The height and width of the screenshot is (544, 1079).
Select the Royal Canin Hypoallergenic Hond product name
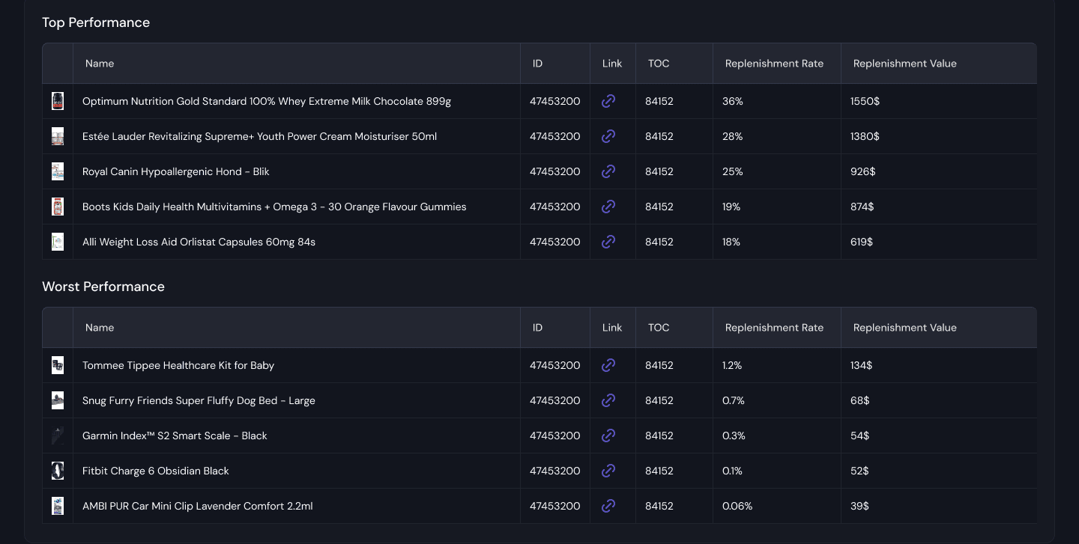pyautogui.click(x=175, y=171)
